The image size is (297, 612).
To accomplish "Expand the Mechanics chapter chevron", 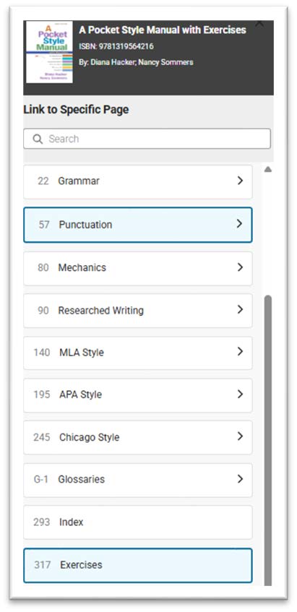I will pyautogui.click(x=241, y=267).
